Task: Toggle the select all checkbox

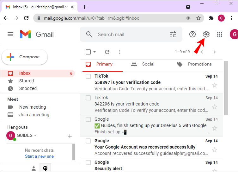Action: pyautogui.click(x=88, y=52)
